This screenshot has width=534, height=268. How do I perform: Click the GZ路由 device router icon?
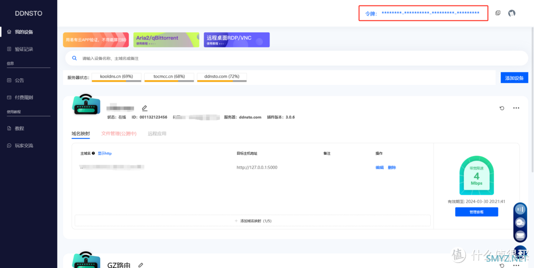click(86, 260)
